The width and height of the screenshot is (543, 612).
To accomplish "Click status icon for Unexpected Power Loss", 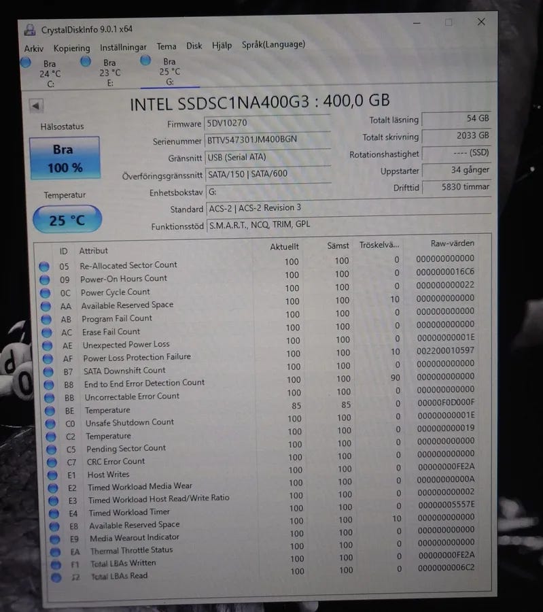I will [x=47, y=345].
